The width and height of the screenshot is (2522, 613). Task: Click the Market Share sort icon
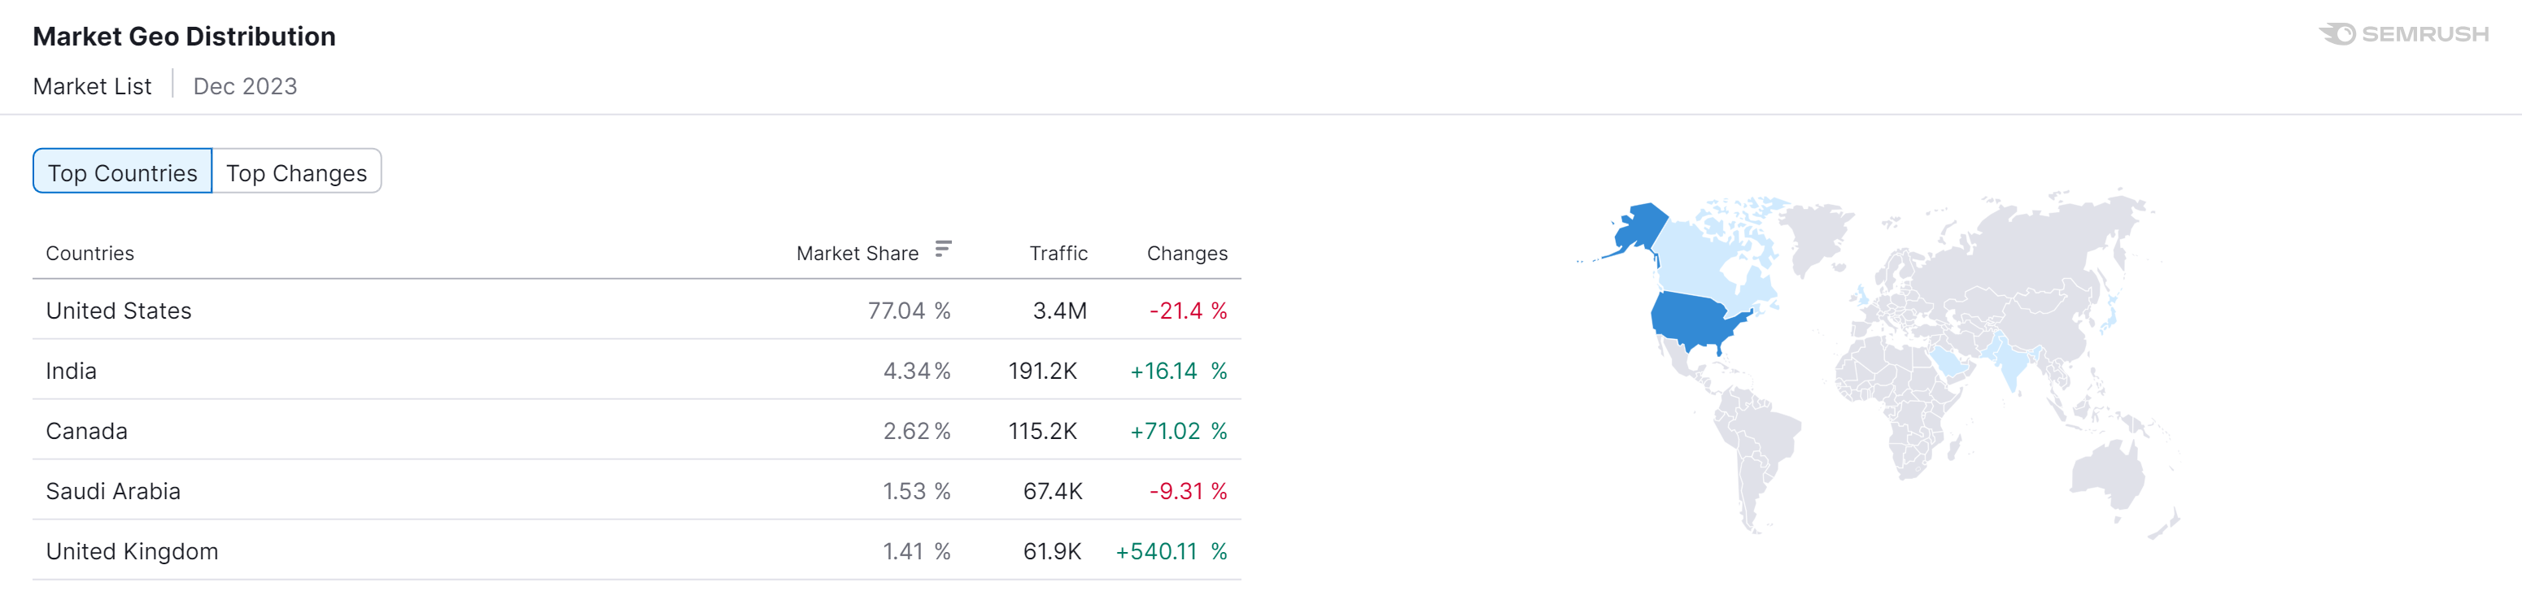(942, 250)
